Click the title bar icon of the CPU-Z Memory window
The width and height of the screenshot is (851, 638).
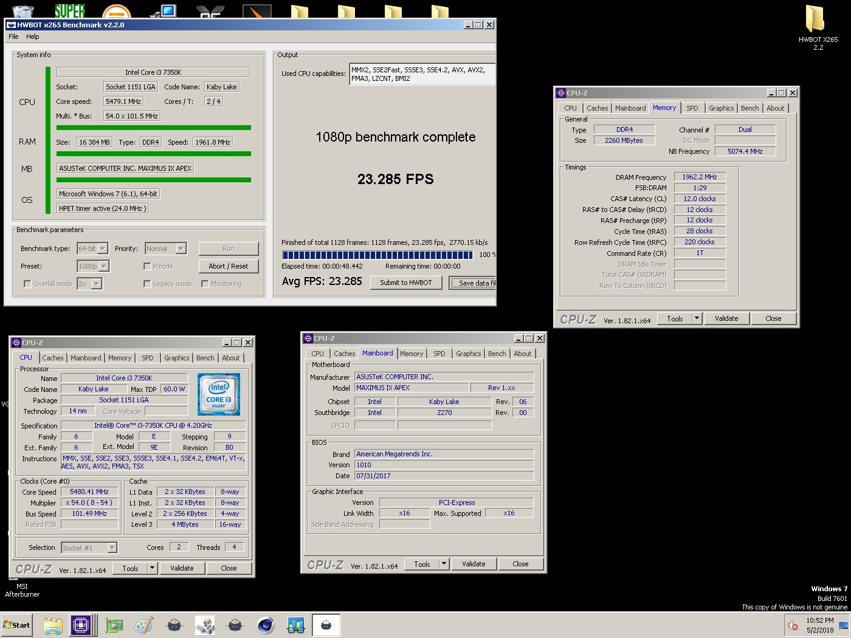pyautogui.click(x=560, y=93)
